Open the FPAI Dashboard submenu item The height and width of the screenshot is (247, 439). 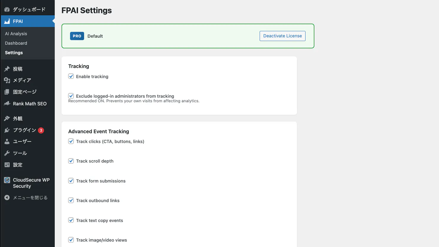16,43
